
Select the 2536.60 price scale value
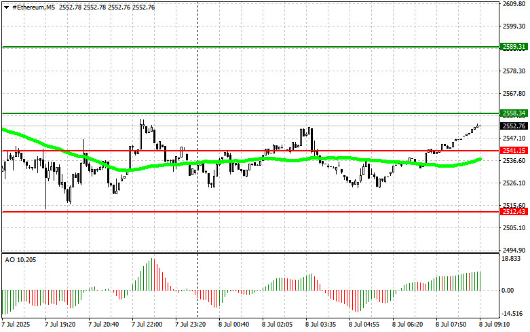tap(514, 161)
